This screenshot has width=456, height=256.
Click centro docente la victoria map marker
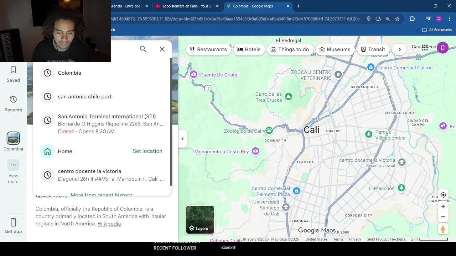click(402, 162)
